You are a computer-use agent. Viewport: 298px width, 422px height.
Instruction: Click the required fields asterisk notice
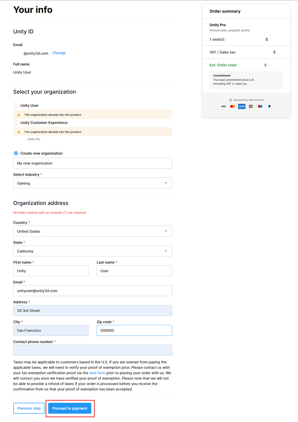click(50, 213)
